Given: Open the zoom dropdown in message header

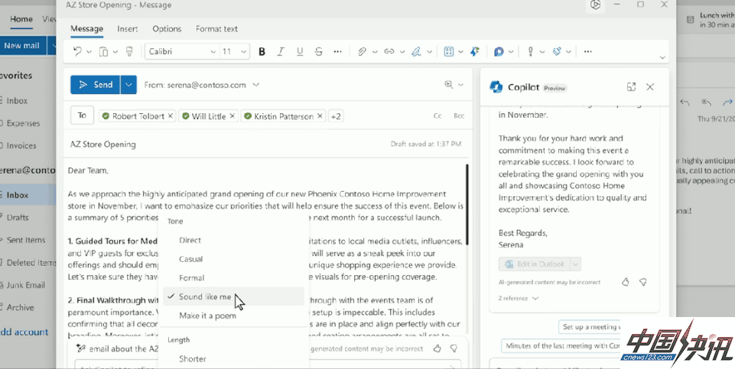Looking at the screenshot, I should [x=460, y=85].
